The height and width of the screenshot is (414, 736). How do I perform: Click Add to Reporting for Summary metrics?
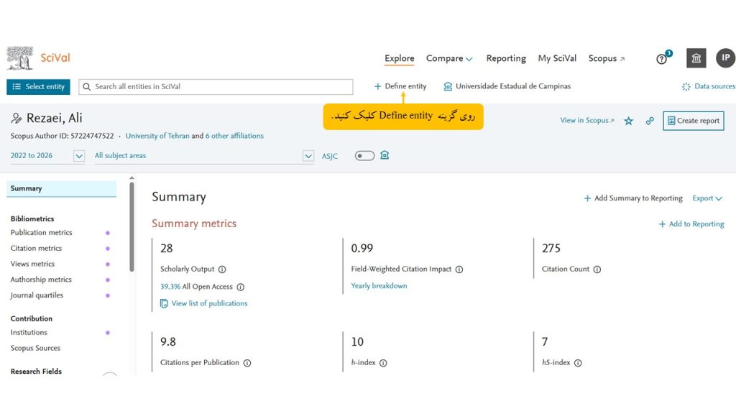(x=691, y=224)
